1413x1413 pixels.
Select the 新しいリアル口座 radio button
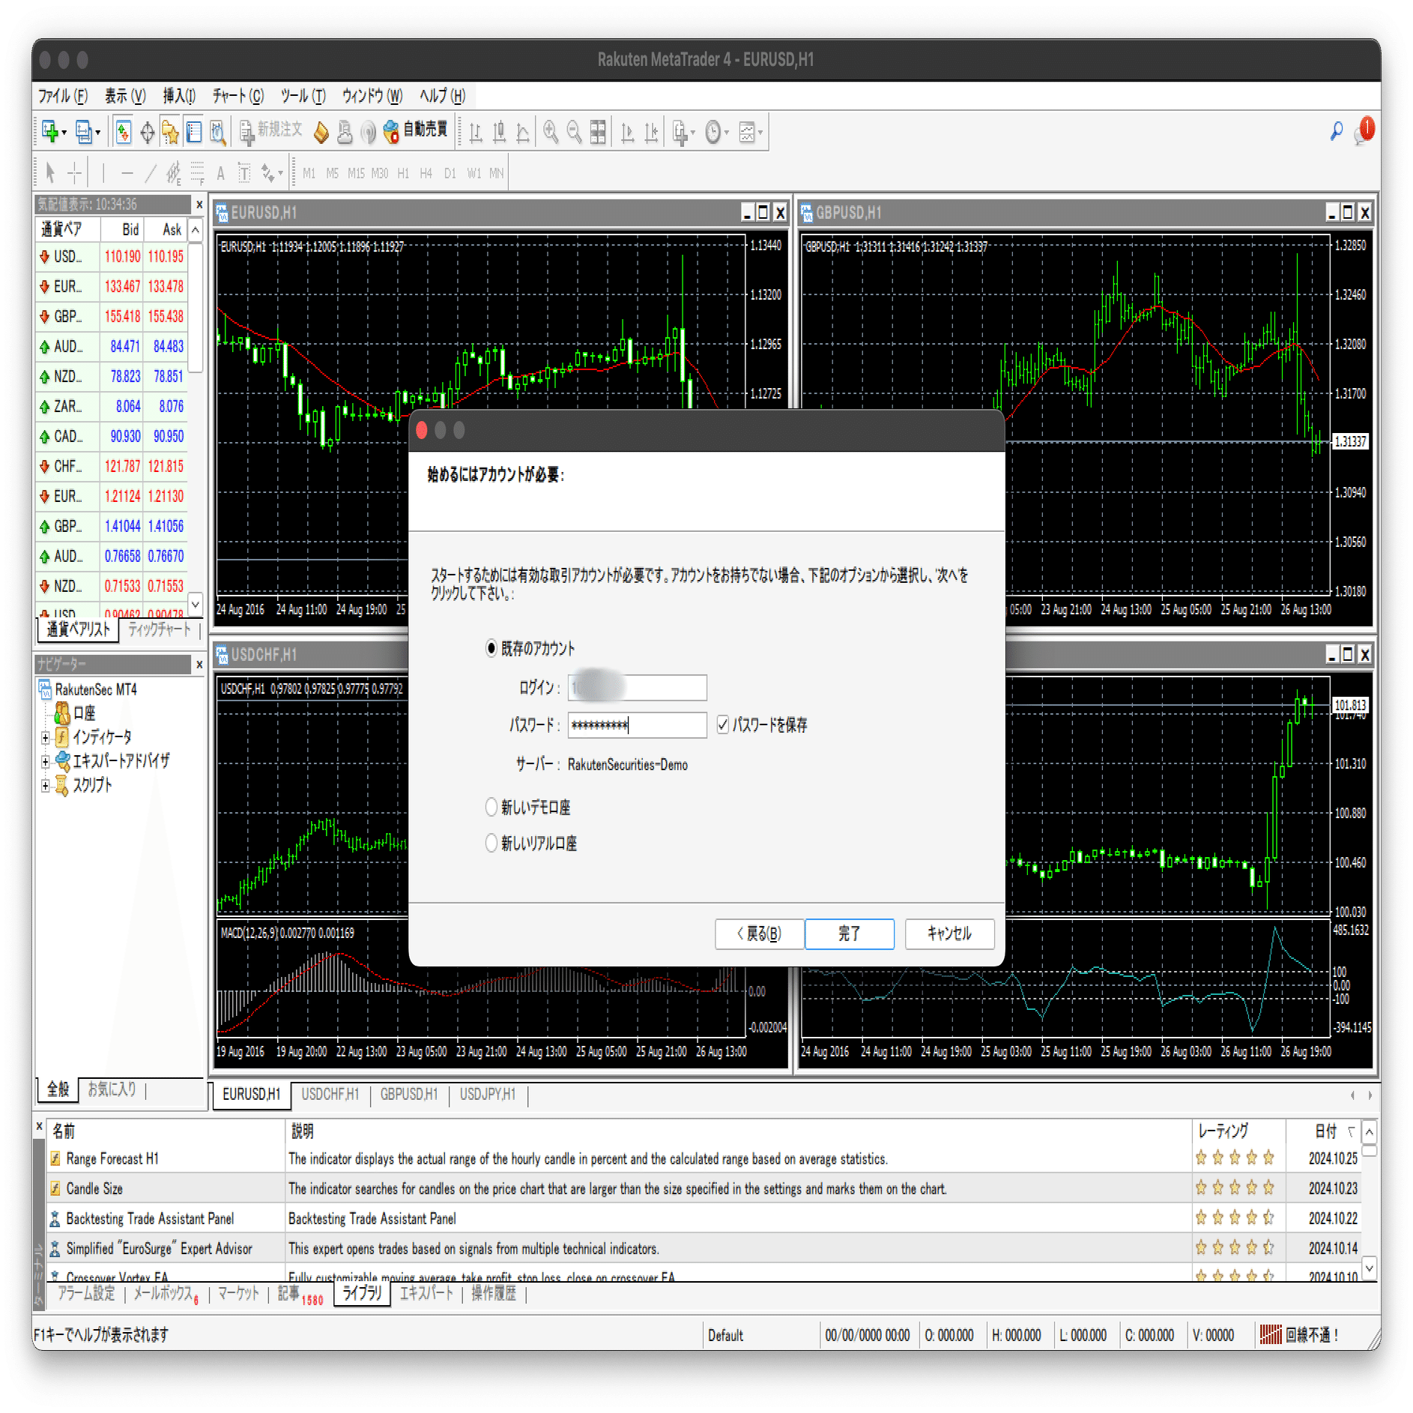coord(491,843)
